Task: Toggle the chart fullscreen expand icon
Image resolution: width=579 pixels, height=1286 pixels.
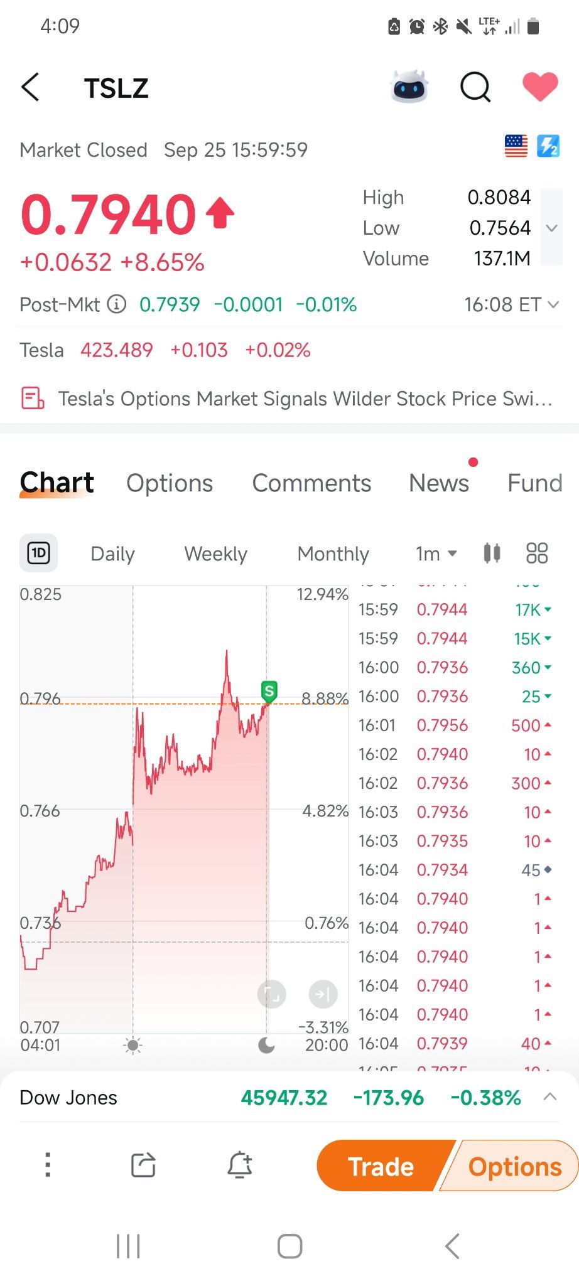Action: click(x=272, y=994)
